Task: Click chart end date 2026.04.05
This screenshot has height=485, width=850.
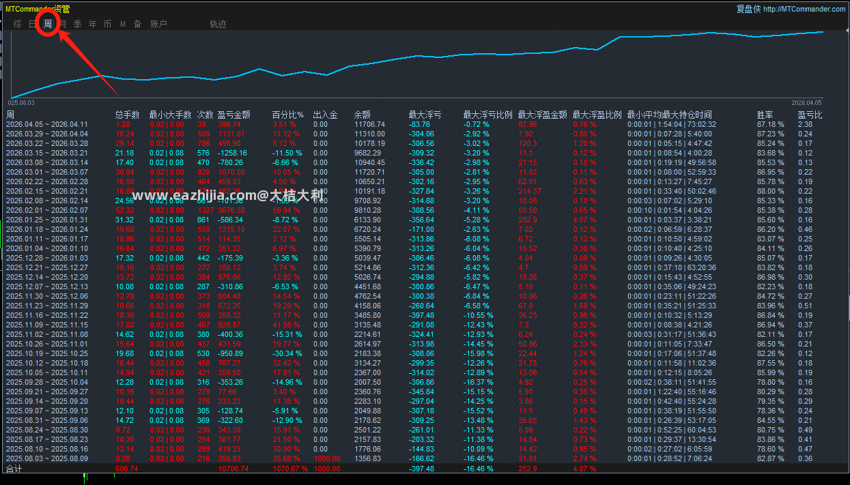Action: point(807,102)
